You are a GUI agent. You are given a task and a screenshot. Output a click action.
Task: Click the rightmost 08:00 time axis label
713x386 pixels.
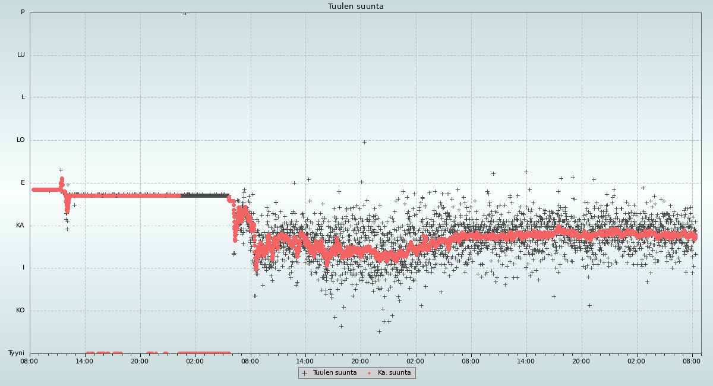pos(692,361)
